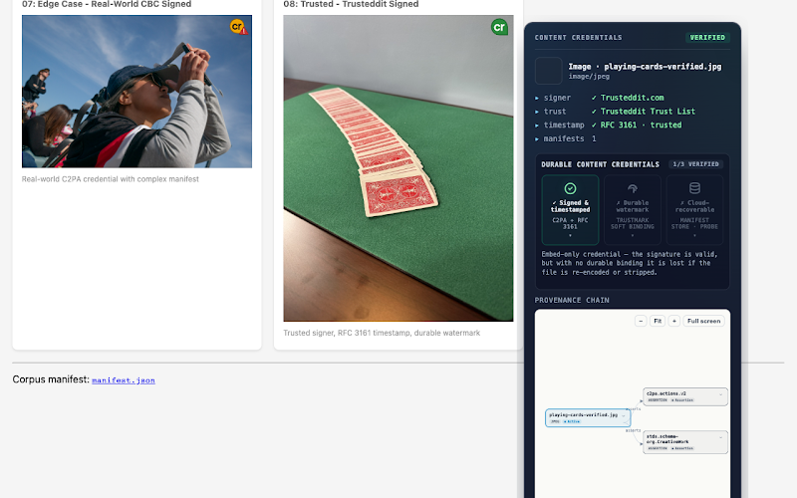Click the Cloud-recoverable database icon
Image resolution: width=797 pixels, height=498 pixels.
(694, 188)
